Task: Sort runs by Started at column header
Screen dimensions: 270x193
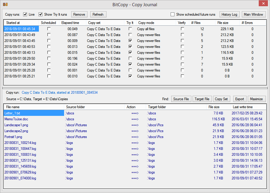Action: 21,23
